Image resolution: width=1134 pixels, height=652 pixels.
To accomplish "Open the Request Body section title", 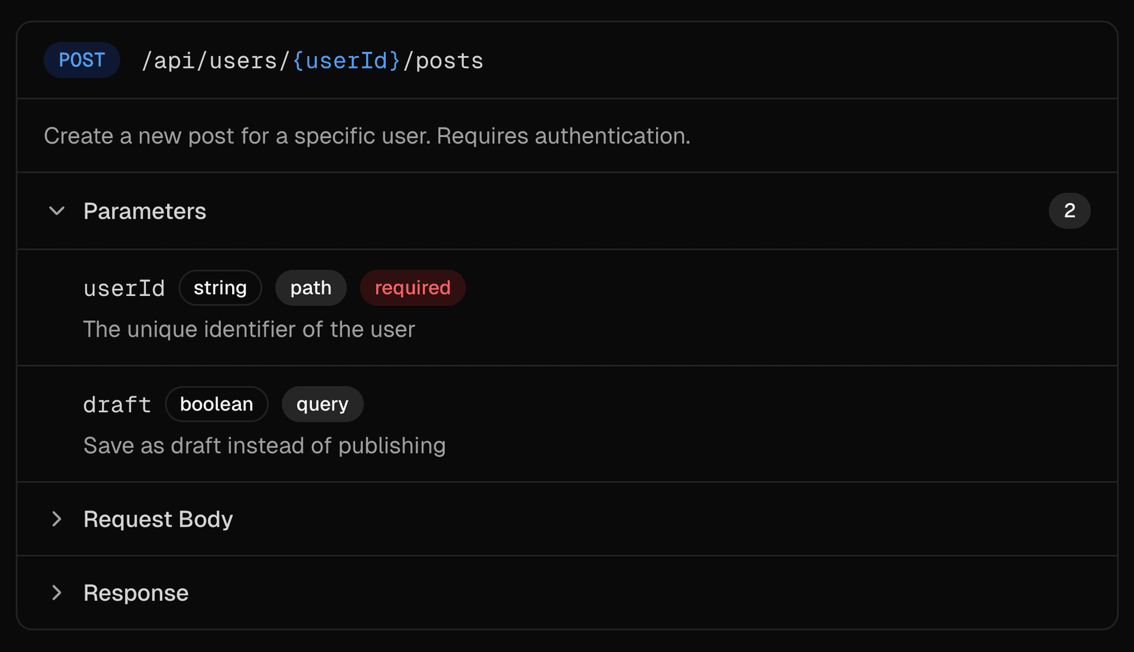I will [x=158, y=520].
